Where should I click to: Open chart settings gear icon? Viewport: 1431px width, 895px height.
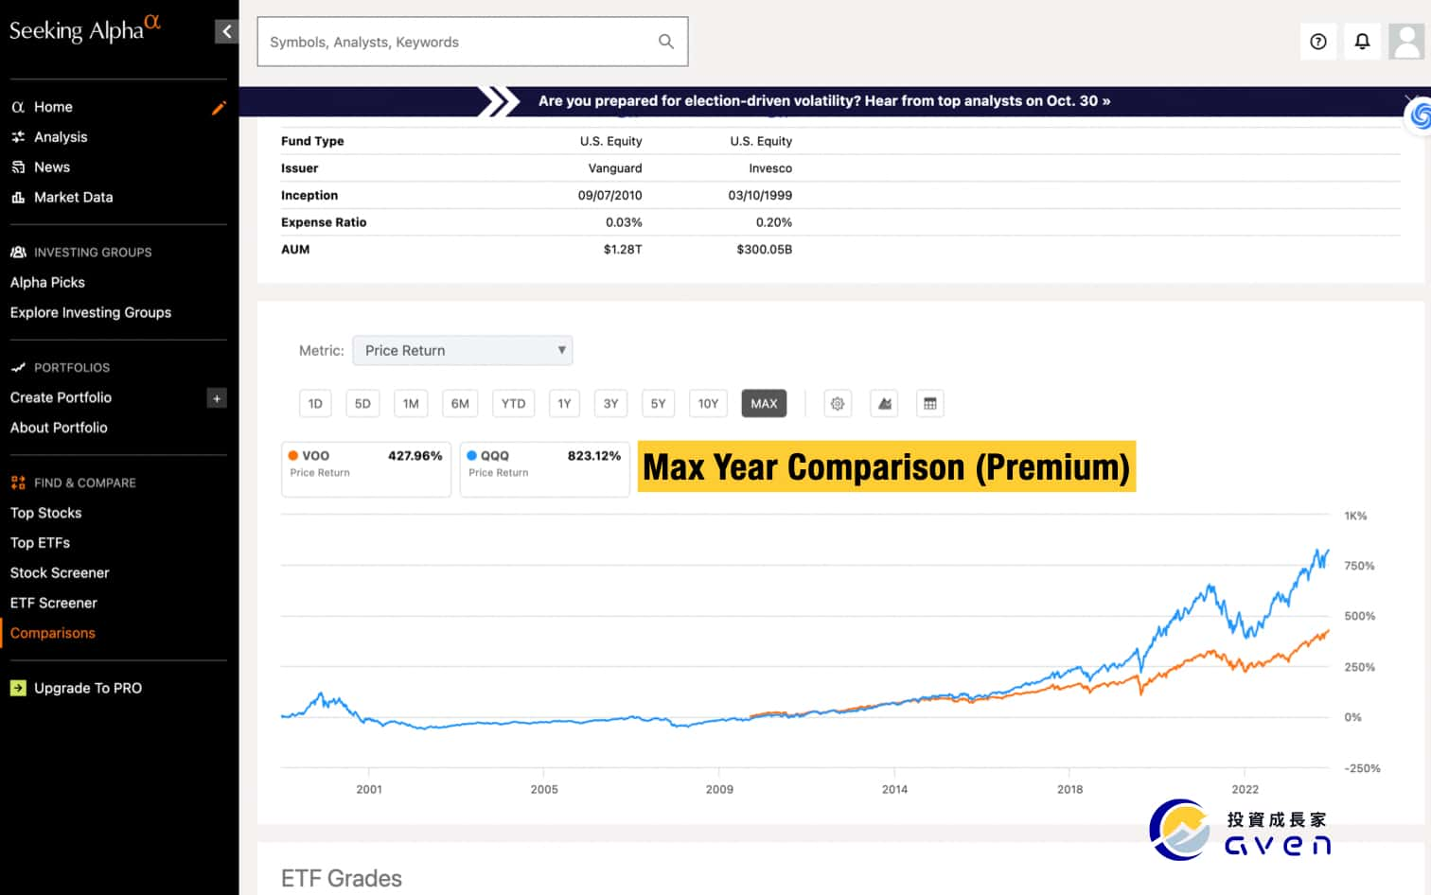(x=838, y=404)
